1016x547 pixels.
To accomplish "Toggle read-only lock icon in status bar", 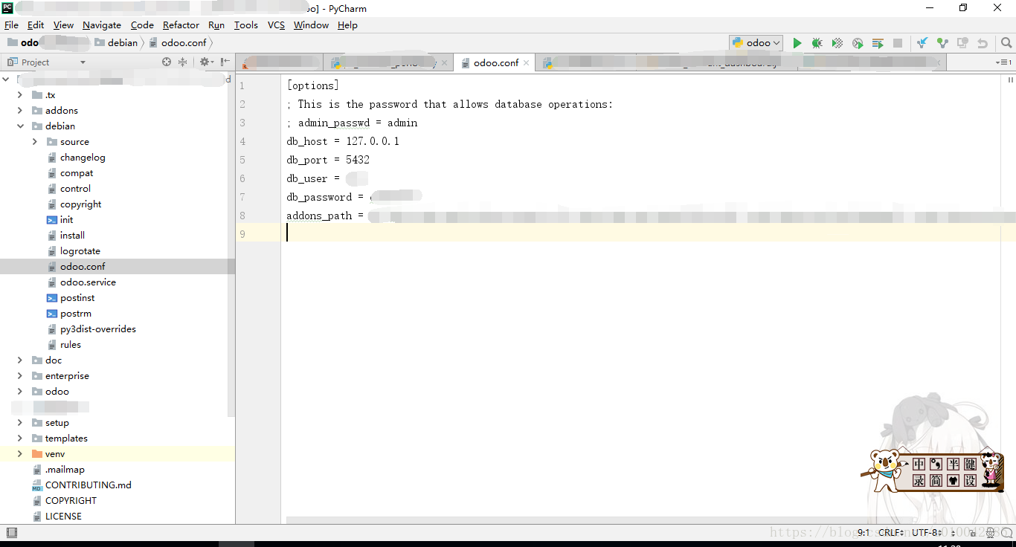I will coord(973,533).
